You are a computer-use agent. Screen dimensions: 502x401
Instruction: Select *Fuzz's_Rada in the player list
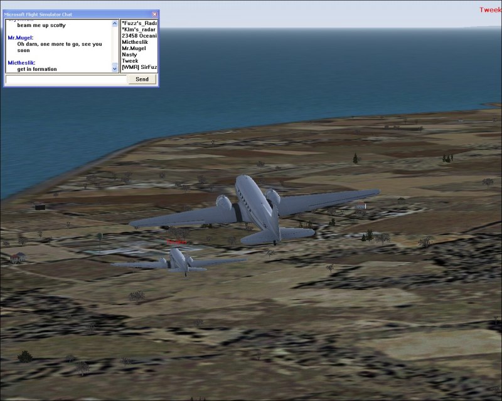point(139,23)
